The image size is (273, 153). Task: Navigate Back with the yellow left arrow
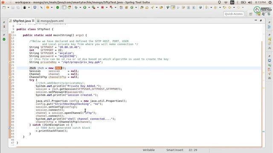230,8
